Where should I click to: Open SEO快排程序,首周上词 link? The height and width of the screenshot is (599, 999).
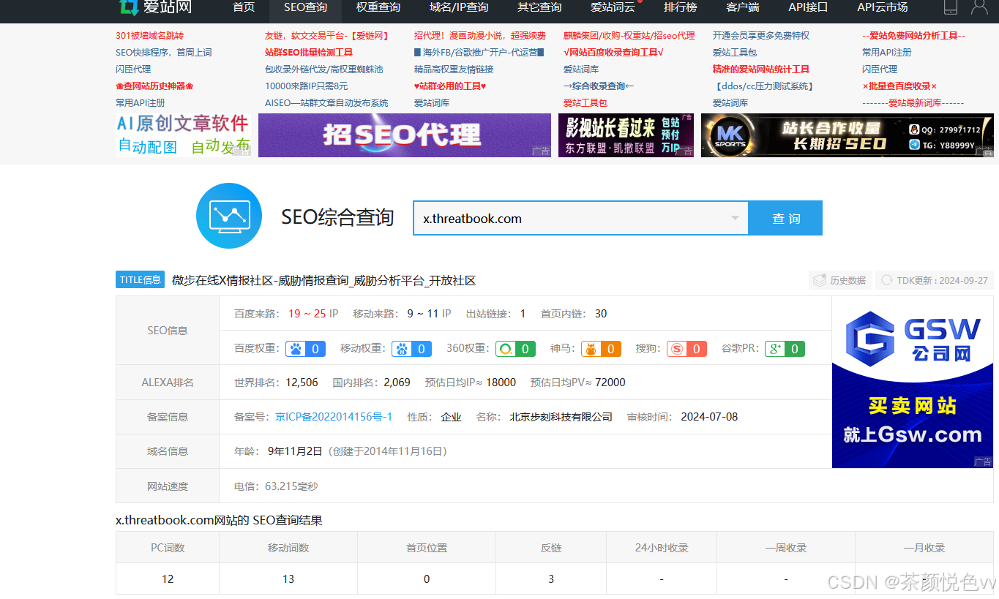tap(164, 53)
